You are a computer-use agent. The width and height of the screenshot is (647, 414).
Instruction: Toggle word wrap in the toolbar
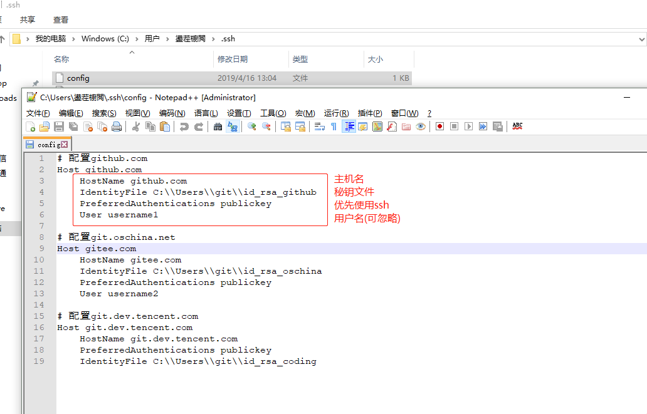point(319,127)
